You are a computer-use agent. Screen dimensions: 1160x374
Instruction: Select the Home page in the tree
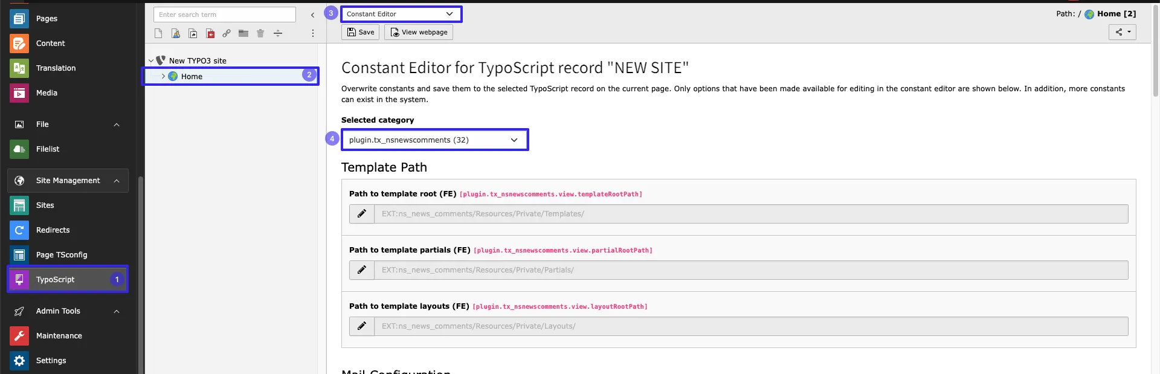pos(231,76)
